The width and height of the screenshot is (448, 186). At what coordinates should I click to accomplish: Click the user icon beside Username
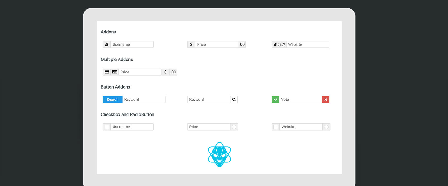pos(107,44)
